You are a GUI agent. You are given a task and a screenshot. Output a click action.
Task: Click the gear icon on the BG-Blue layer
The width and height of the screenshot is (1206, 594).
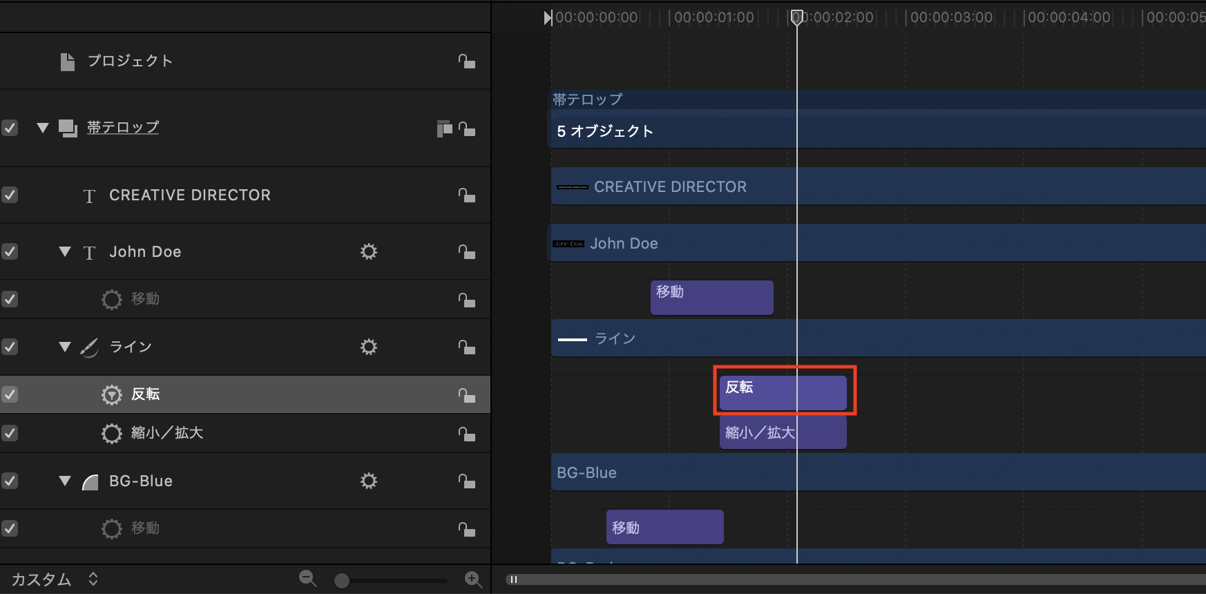(x=369, y=481)
